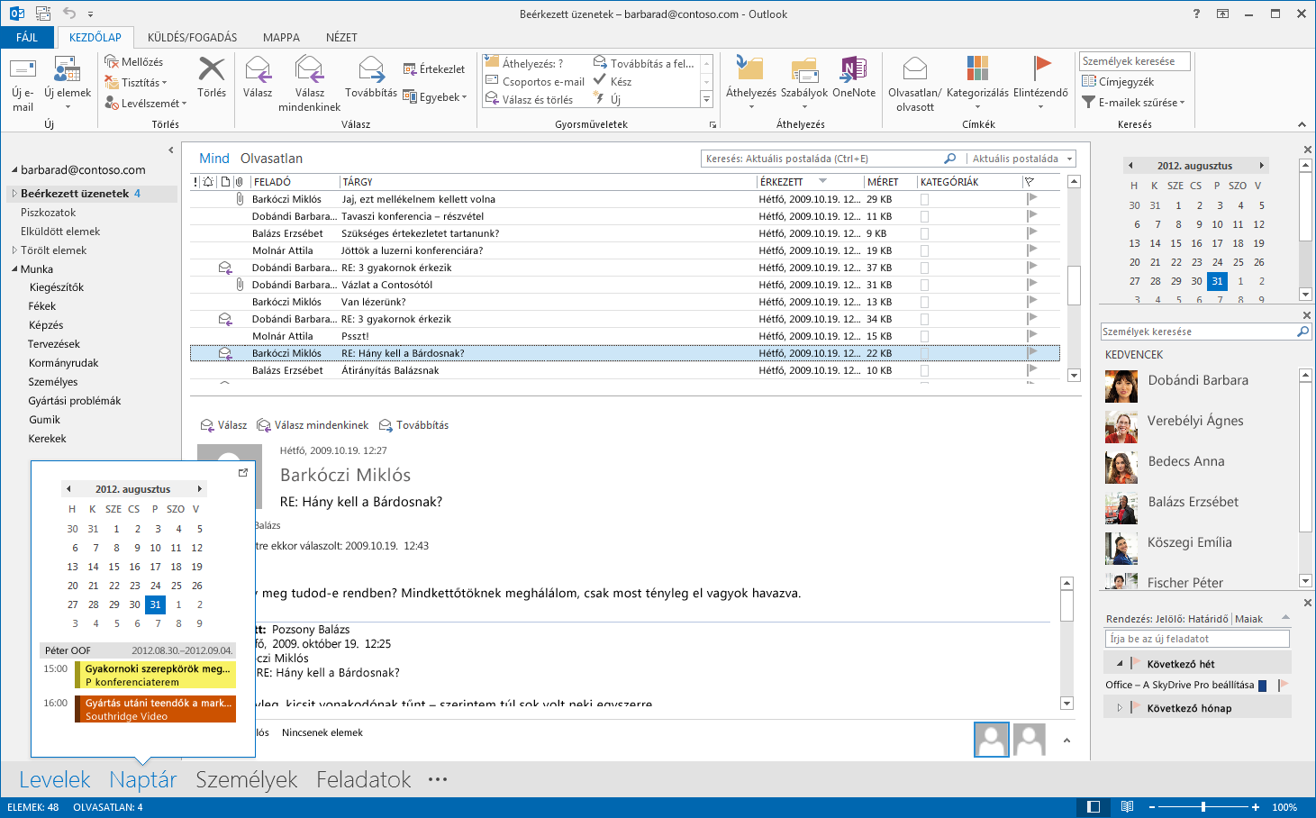This screenshot has width=1316, height=818.
Task: Click the zoom in plus icon
Action: (1256, 807)
